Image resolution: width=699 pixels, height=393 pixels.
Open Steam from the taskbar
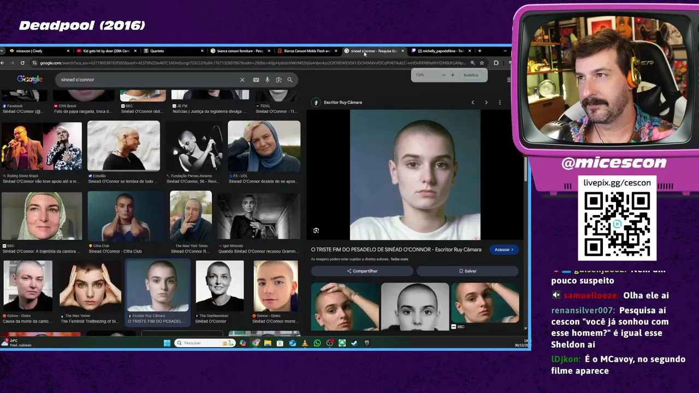[354, 343]
